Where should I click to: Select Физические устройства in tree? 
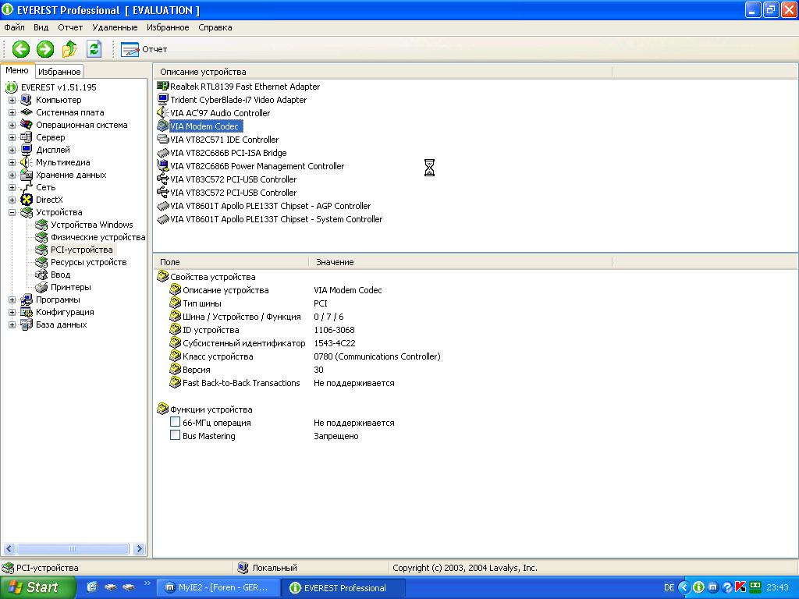tap(98, 237)
